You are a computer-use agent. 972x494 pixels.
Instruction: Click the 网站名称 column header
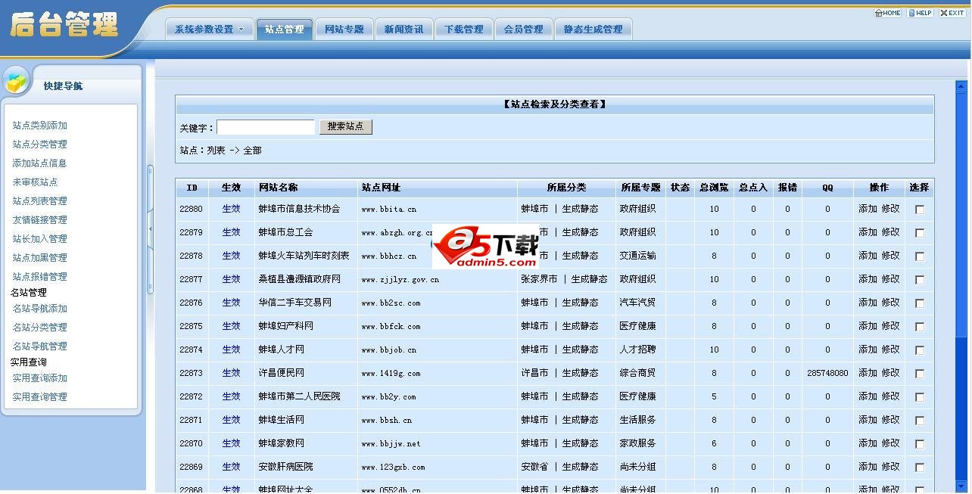tap(278, 188)
